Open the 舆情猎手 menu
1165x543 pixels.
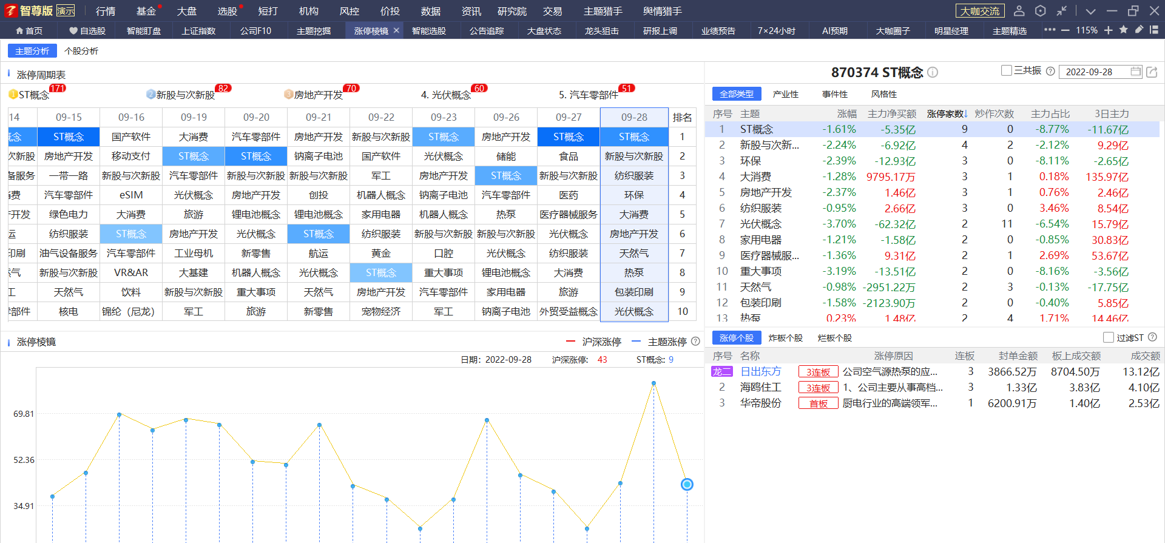pos(663,12)
